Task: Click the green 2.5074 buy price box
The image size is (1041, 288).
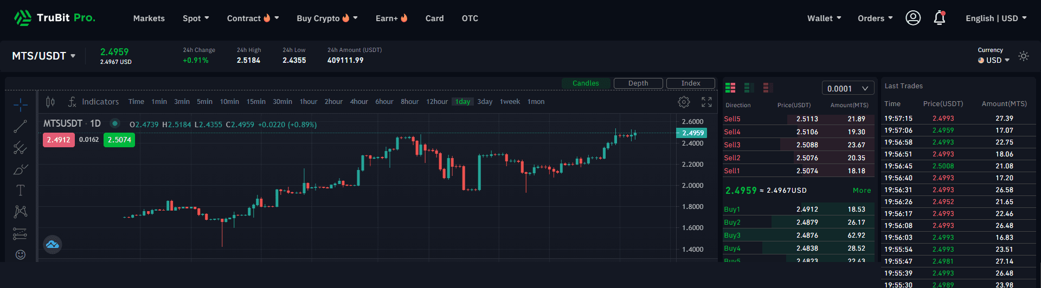Action: click(119, 140)
